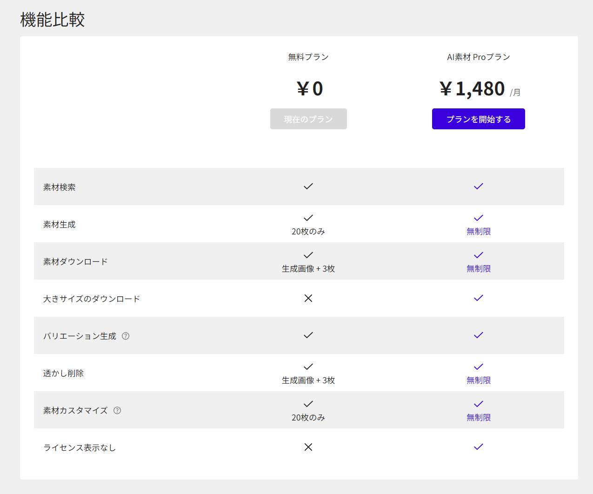The image size is (593, 494).
Task: Click the AI素材 Proプラン column heading
Action: [478, 57]
